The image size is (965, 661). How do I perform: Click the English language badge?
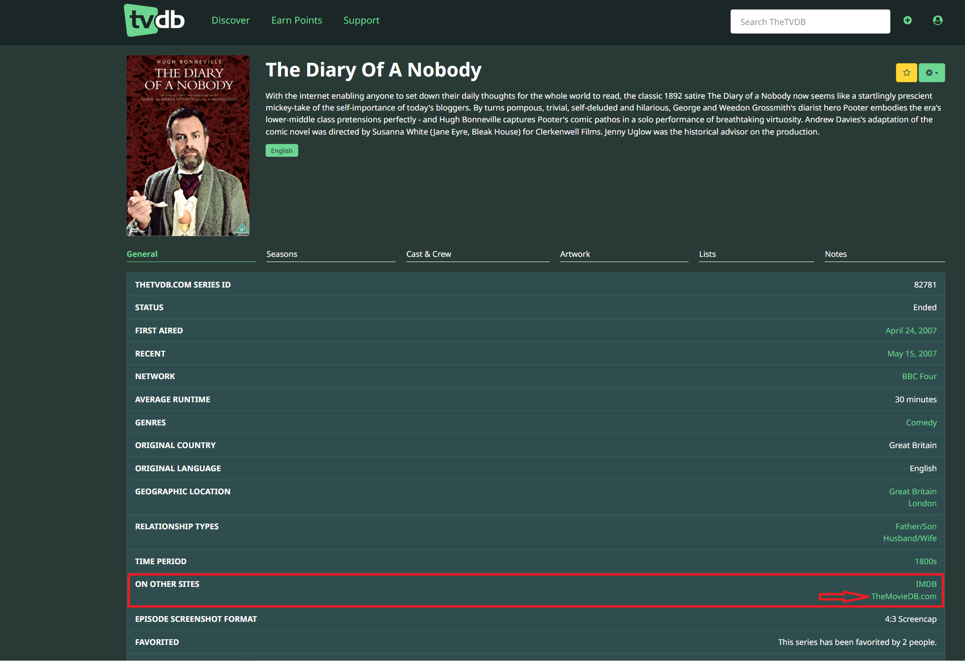click(x=282, y=151)
